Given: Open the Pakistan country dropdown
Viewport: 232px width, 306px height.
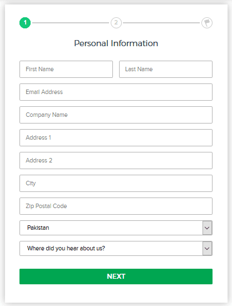Looking at the screenshot, I should click(x=116, y=228).
